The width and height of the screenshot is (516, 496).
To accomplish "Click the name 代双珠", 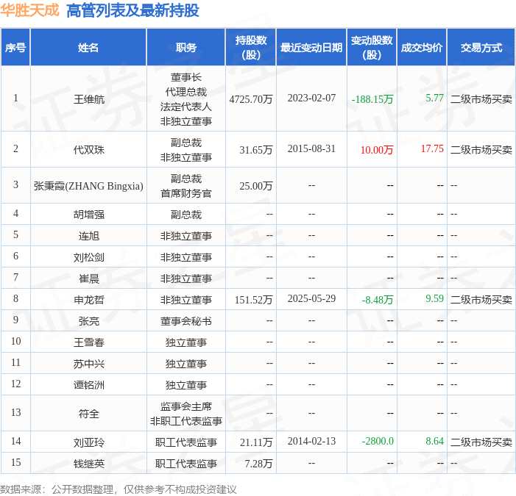I will [x=89, y=150].
